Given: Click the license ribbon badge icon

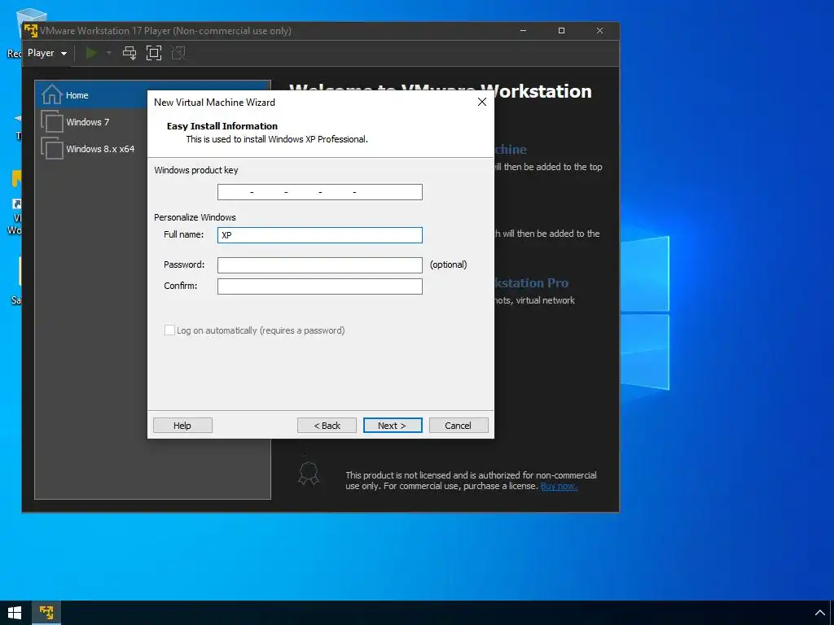Looking at the screenshot, I should point(309,474).
